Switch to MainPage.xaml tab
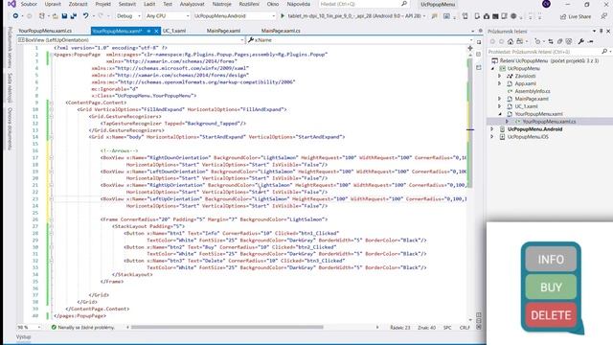The height and width of the screenshot is (345, 613). coord(223,31)
